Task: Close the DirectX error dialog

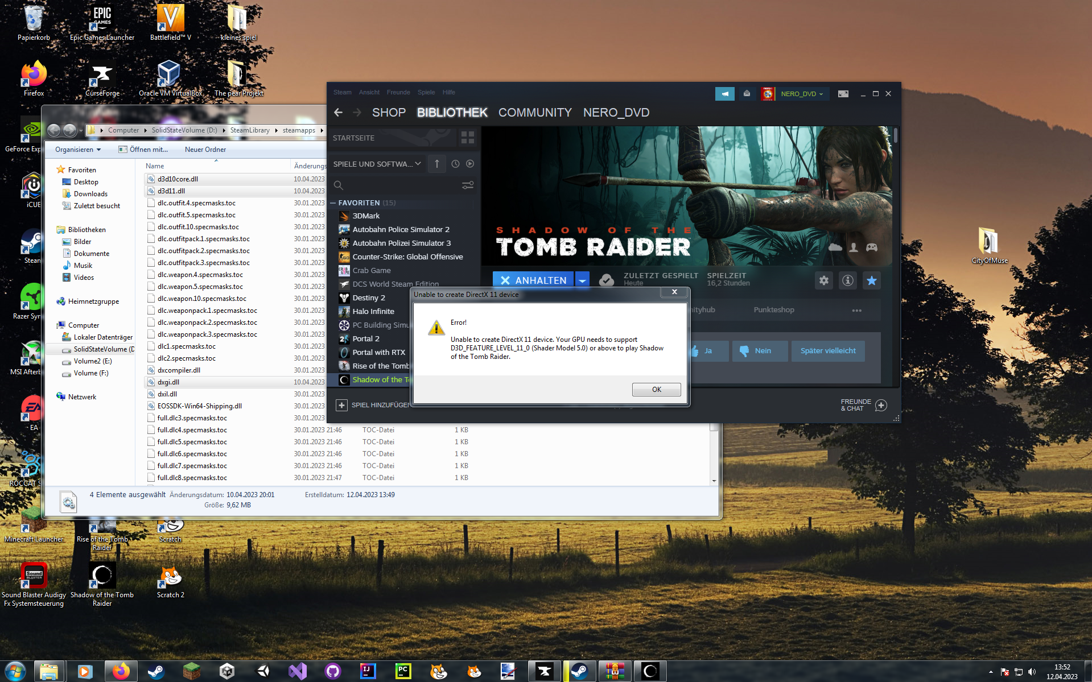Action: (674, 292)
